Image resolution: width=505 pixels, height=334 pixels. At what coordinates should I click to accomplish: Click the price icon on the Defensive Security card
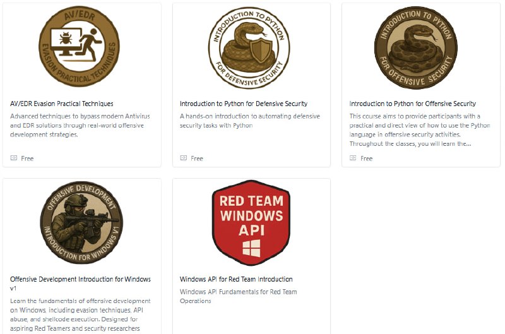(x=184, y=158)
